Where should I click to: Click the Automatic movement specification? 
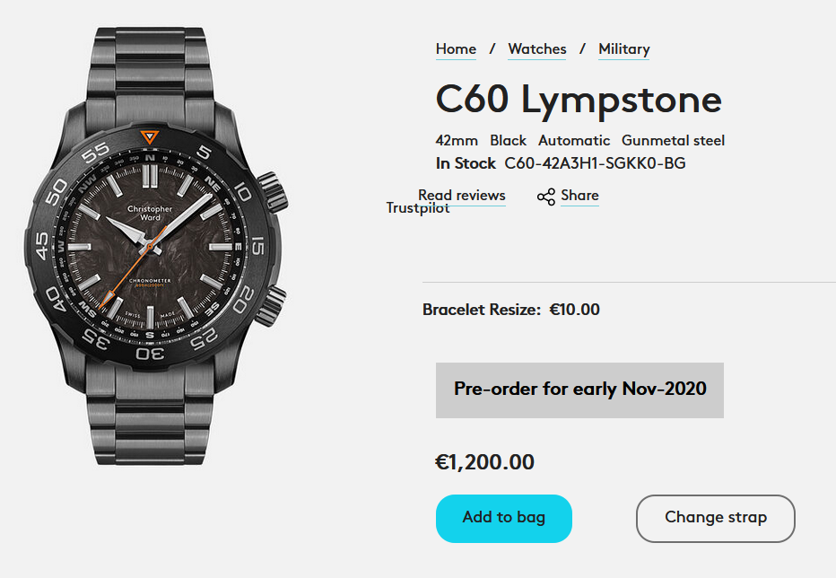[574, 141]
